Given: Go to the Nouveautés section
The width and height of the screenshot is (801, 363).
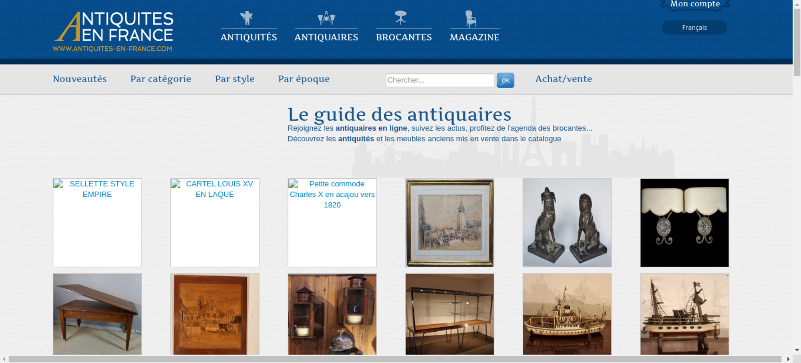Looking at the screenshot, I should click(80, 79).
